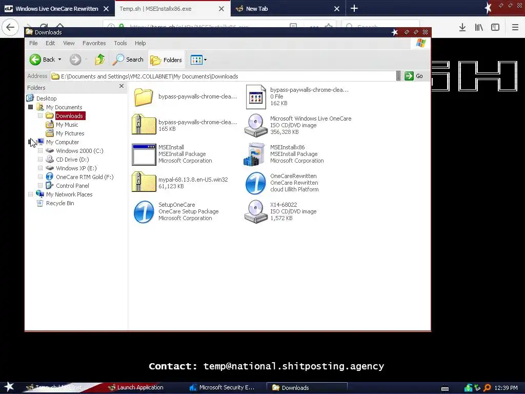Switch to the New Tab browser tab
This screenshot has width=525, height=394.
[x=257, y=9]
